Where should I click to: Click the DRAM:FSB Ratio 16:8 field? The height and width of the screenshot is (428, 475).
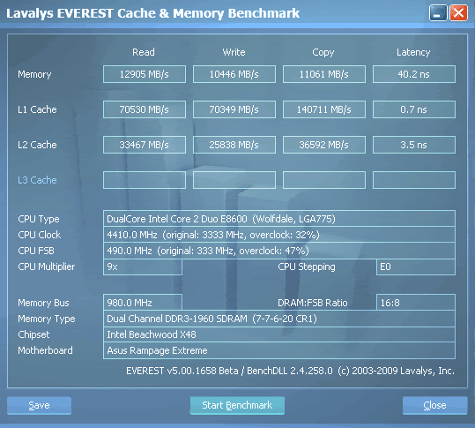tap(416, 303)
